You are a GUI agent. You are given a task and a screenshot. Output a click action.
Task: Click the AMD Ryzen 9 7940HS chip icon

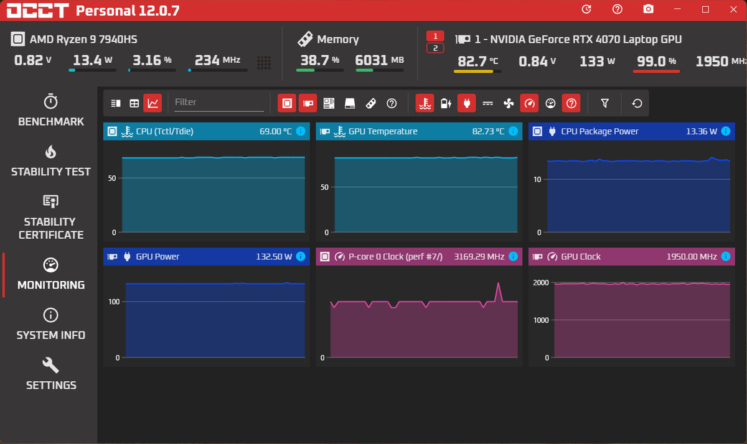coord(19,39)
